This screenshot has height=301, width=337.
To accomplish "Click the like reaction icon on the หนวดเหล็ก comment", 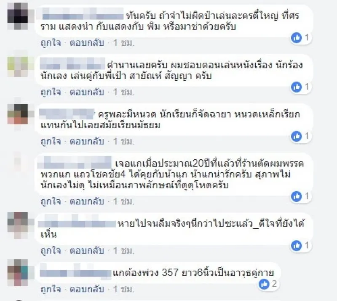I will point(297,136).
